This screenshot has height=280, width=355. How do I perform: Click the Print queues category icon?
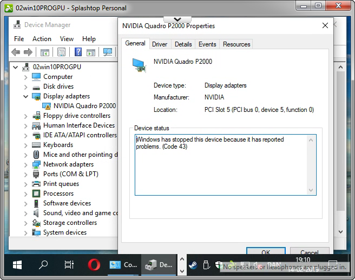[x=36, y=184]
